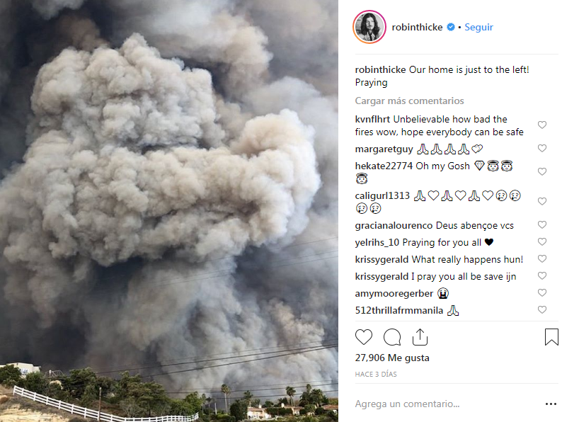562x422 pixels.
Task: Like margaretguy's comment with its heart
Action: tap(542, 148)
